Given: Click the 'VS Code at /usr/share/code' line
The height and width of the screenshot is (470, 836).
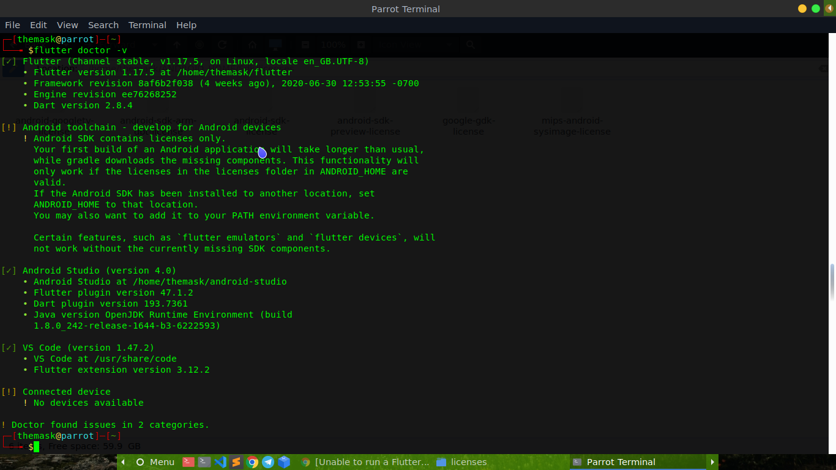Looking at the screenshot, I should point(100,359).
